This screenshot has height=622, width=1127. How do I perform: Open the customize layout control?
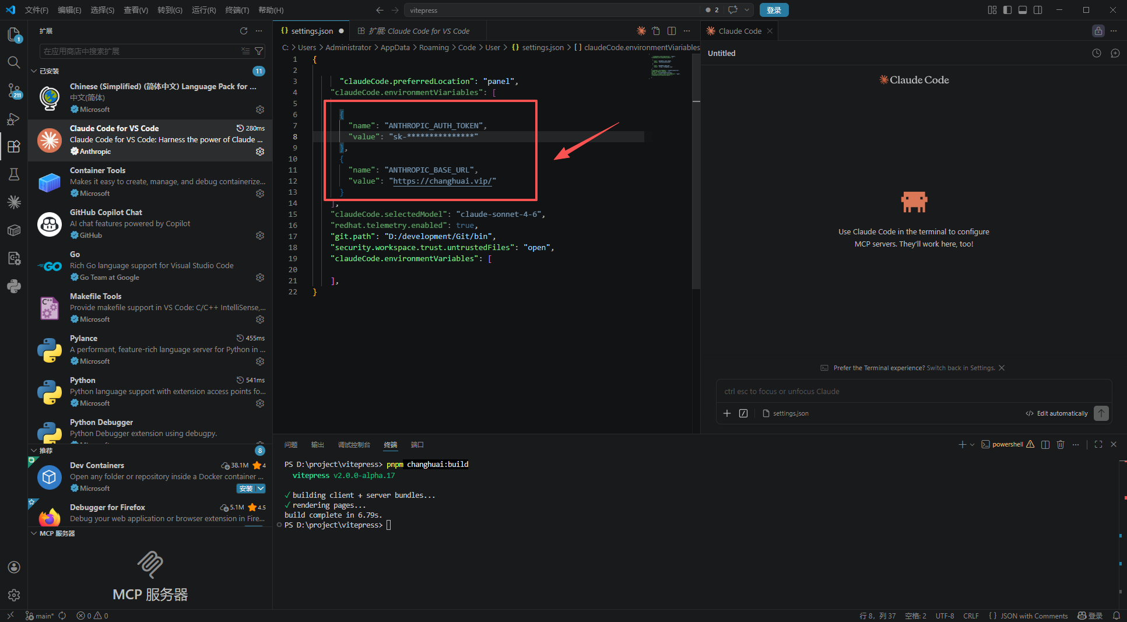pyautogui.click(x=992, y=10)
